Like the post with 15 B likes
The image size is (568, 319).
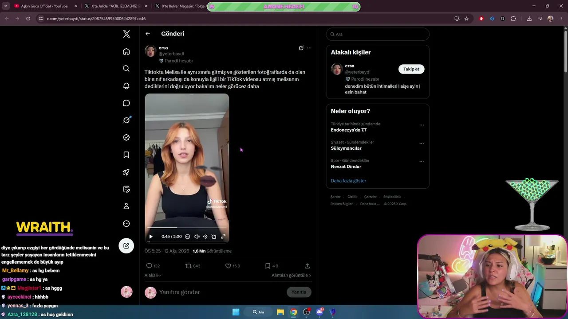click(x=233, y=266)
